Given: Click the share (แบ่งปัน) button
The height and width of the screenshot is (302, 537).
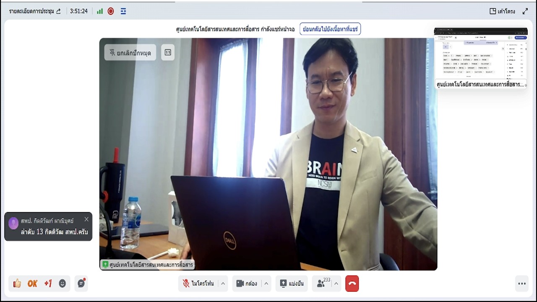Looking at the screenshot, I should [x=292, y=284].
